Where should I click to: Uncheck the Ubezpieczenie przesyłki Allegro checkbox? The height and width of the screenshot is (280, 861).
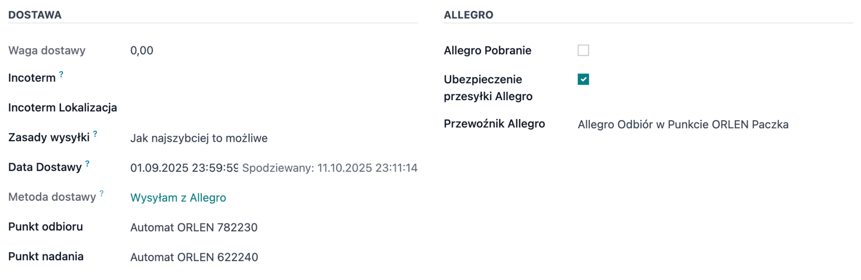[583, 80]
